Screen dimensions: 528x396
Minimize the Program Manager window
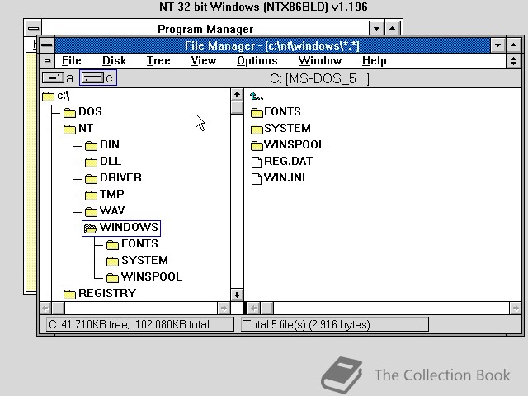click(x=376, y=28)
